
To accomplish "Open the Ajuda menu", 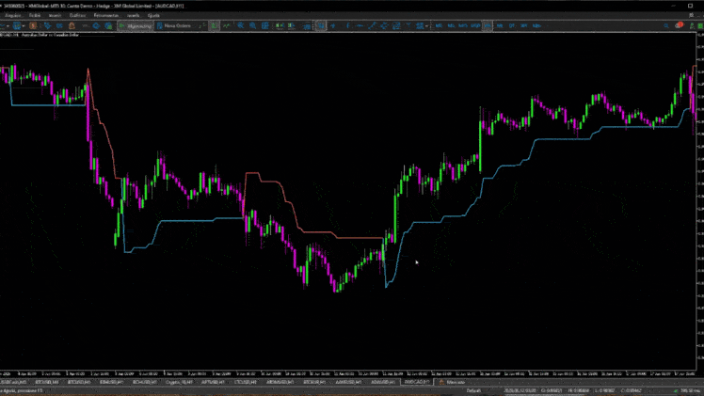I will pos(153,15).
